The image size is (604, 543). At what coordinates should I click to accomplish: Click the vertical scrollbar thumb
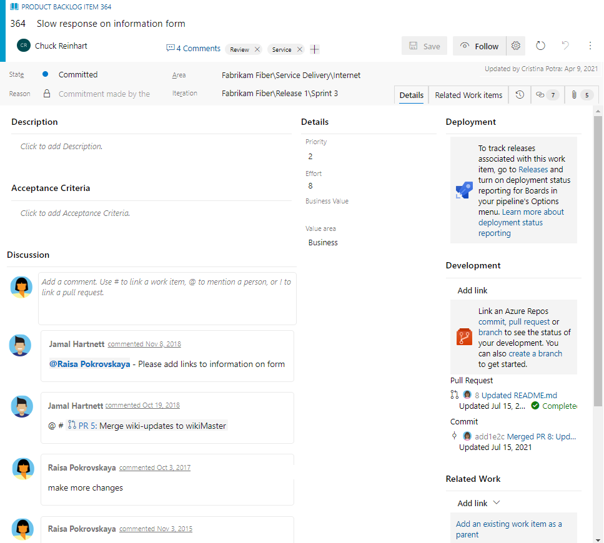(x=598, y=261)
